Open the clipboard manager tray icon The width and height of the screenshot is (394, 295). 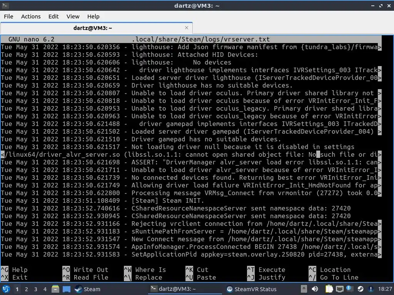(x=329, y=289)
